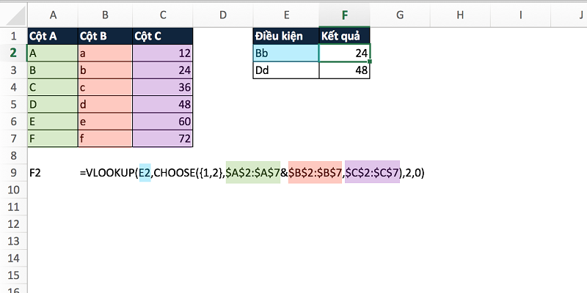Select the VLOOKUP formula text cell
This screenshot has width=587, height=293.
point(253,173)
